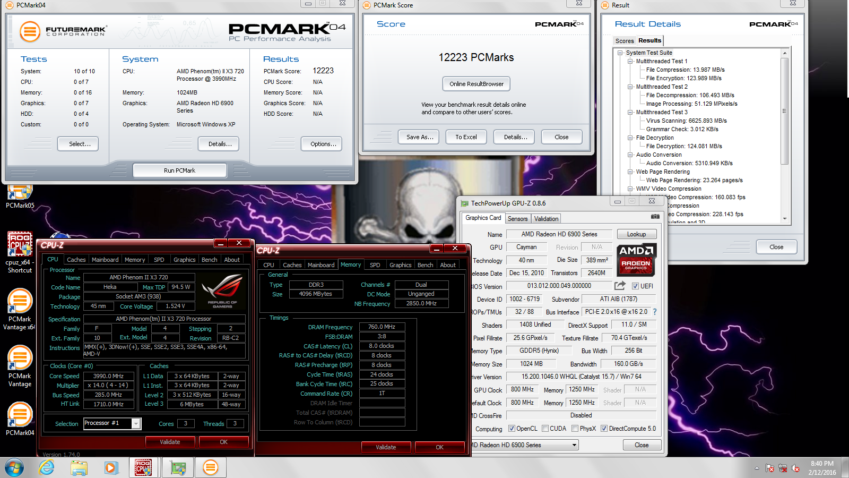
Task: Collapse the Web Page Rendering node
Action: click(630, 172)
